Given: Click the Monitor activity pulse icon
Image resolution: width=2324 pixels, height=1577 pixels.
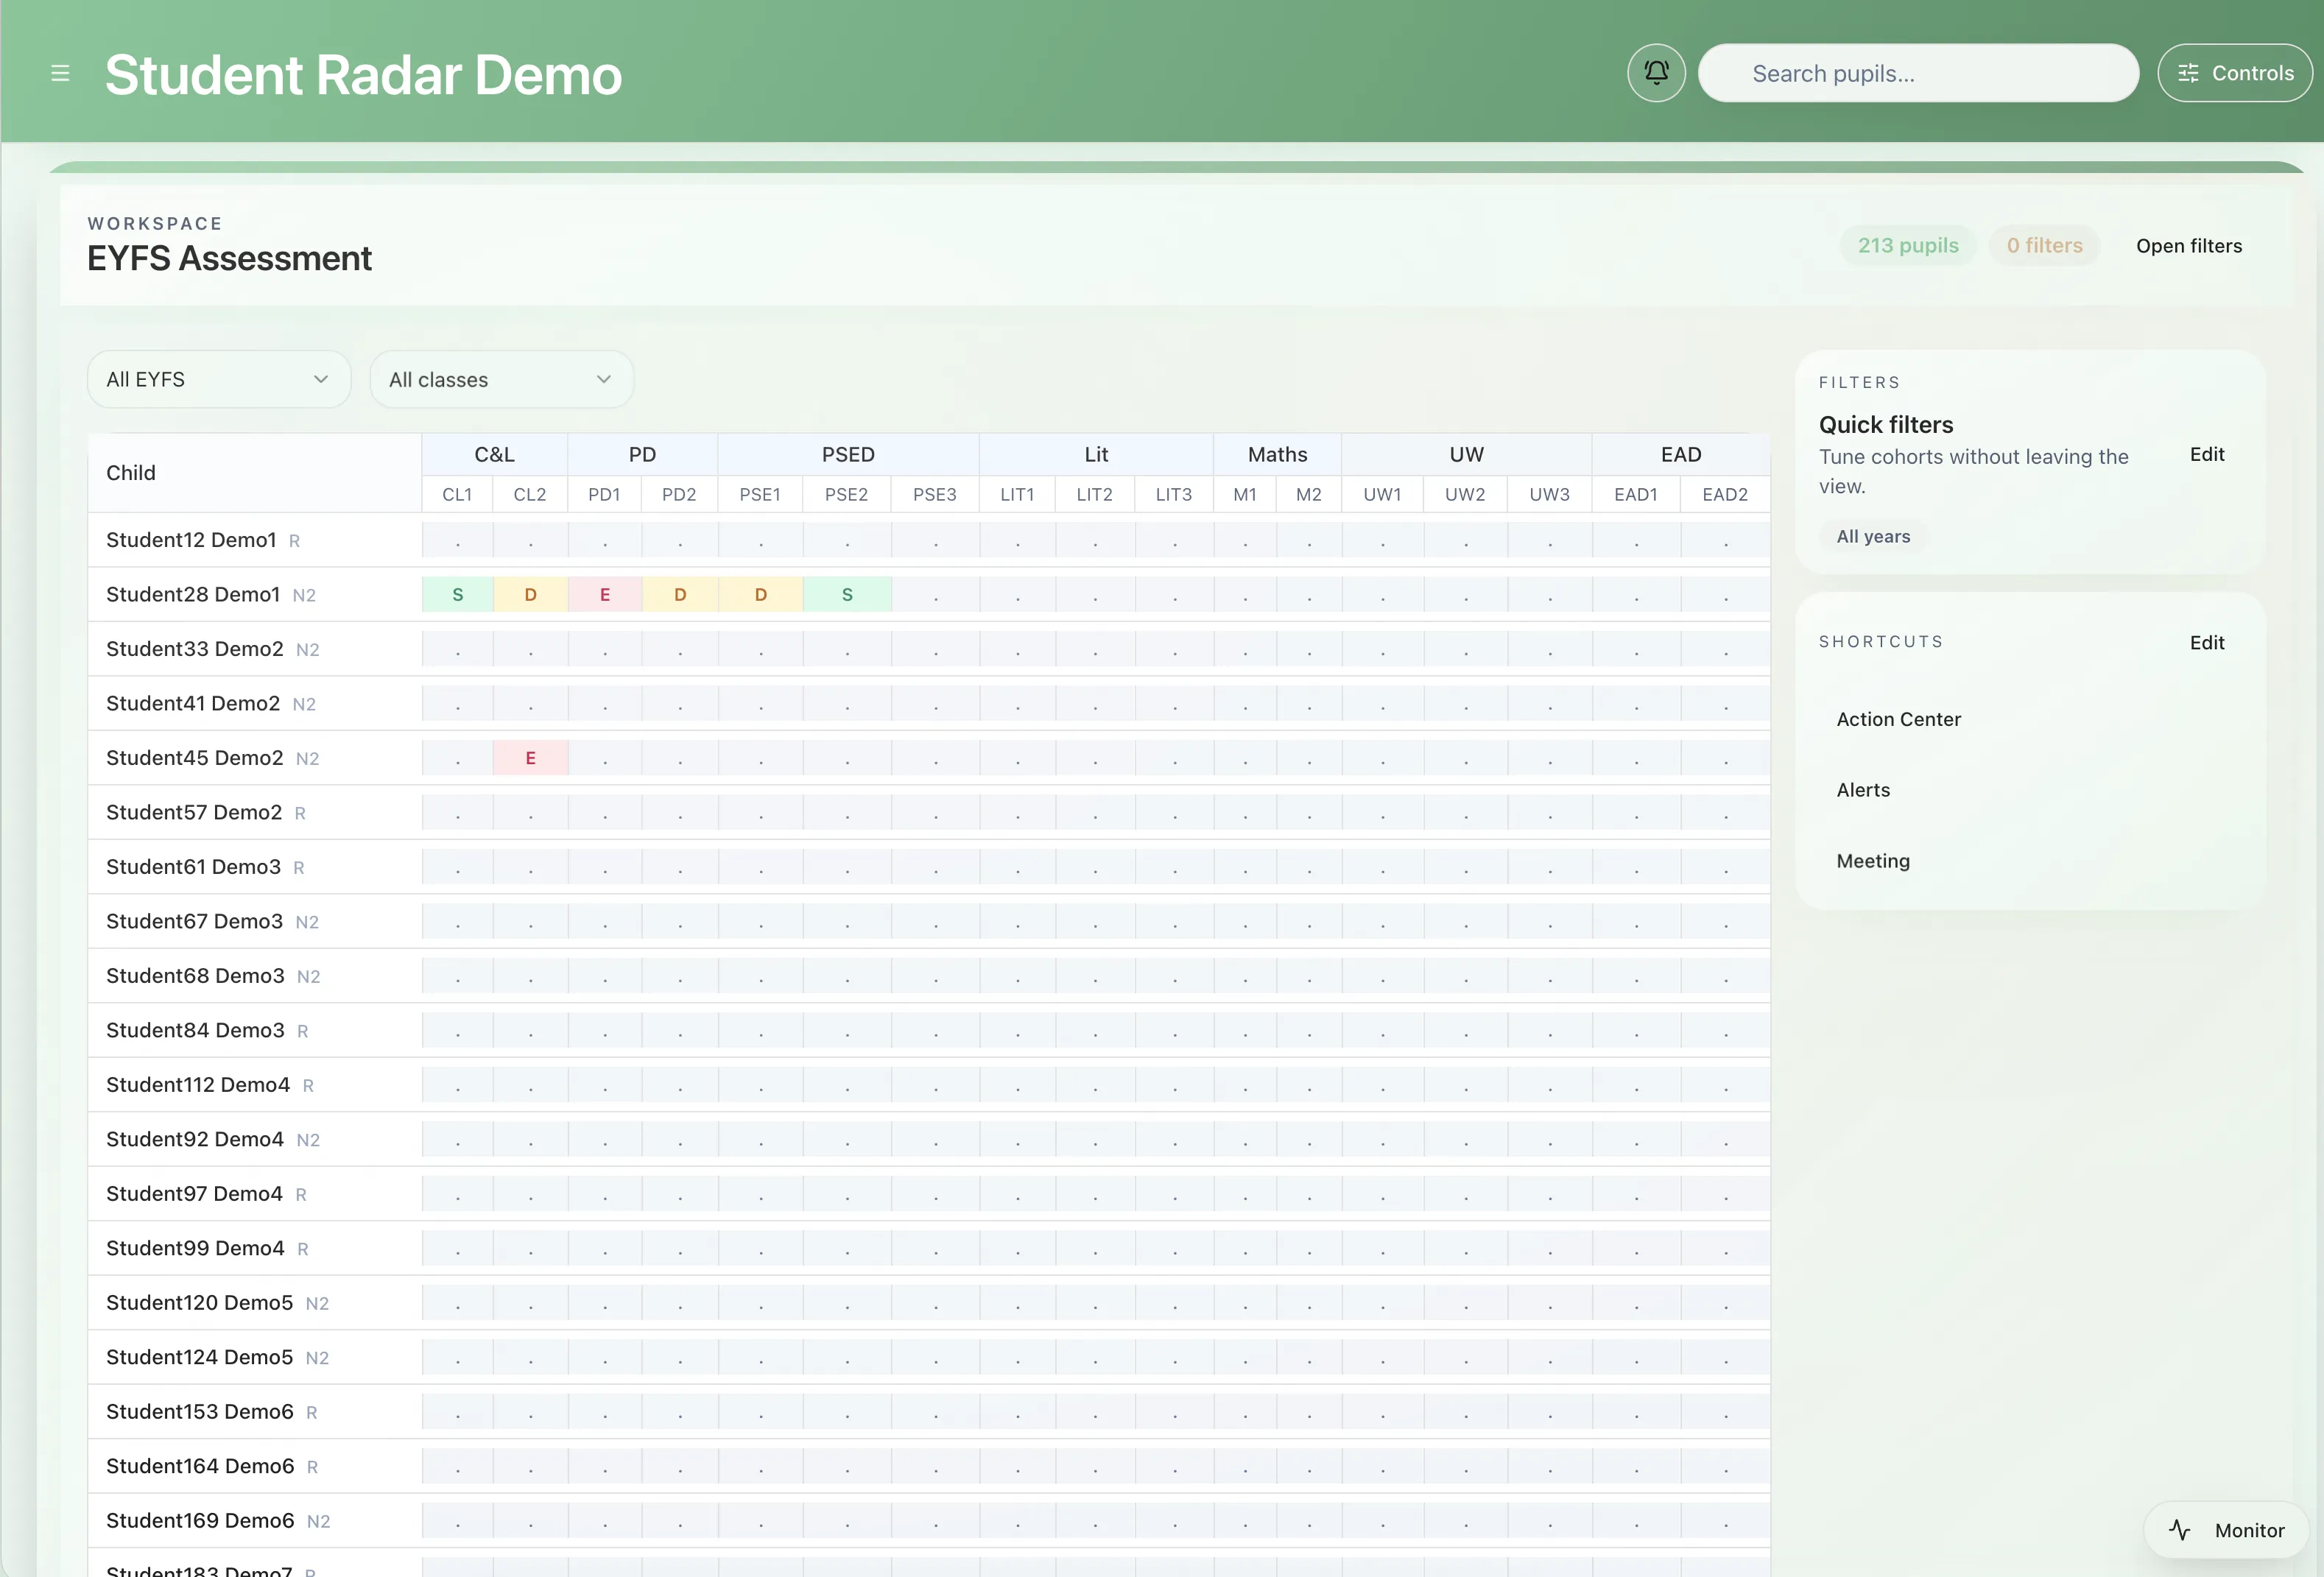Looking at the screenshot, I should (x=2180, y=1529).
